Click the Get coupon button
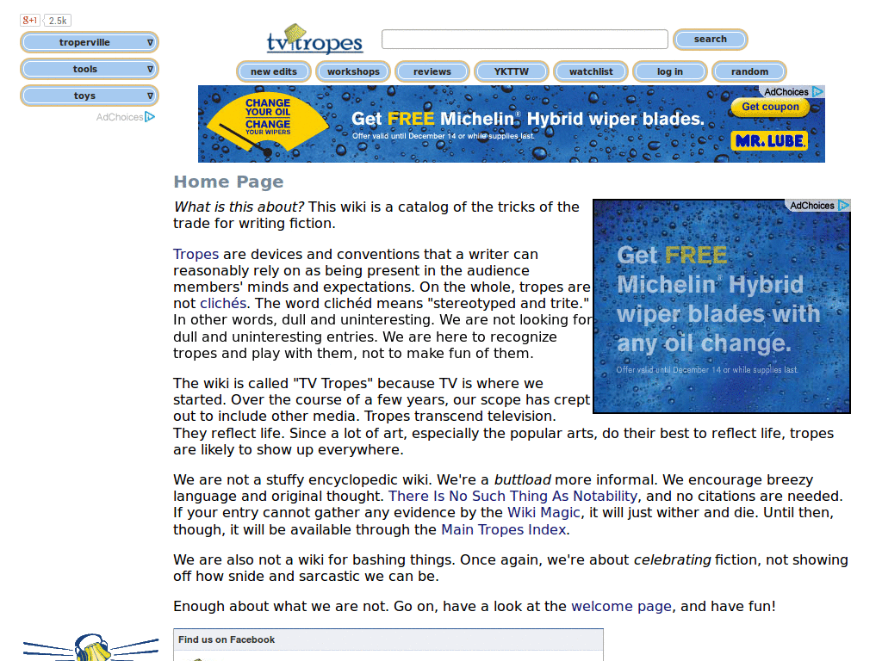 click(x=770, y=107)
